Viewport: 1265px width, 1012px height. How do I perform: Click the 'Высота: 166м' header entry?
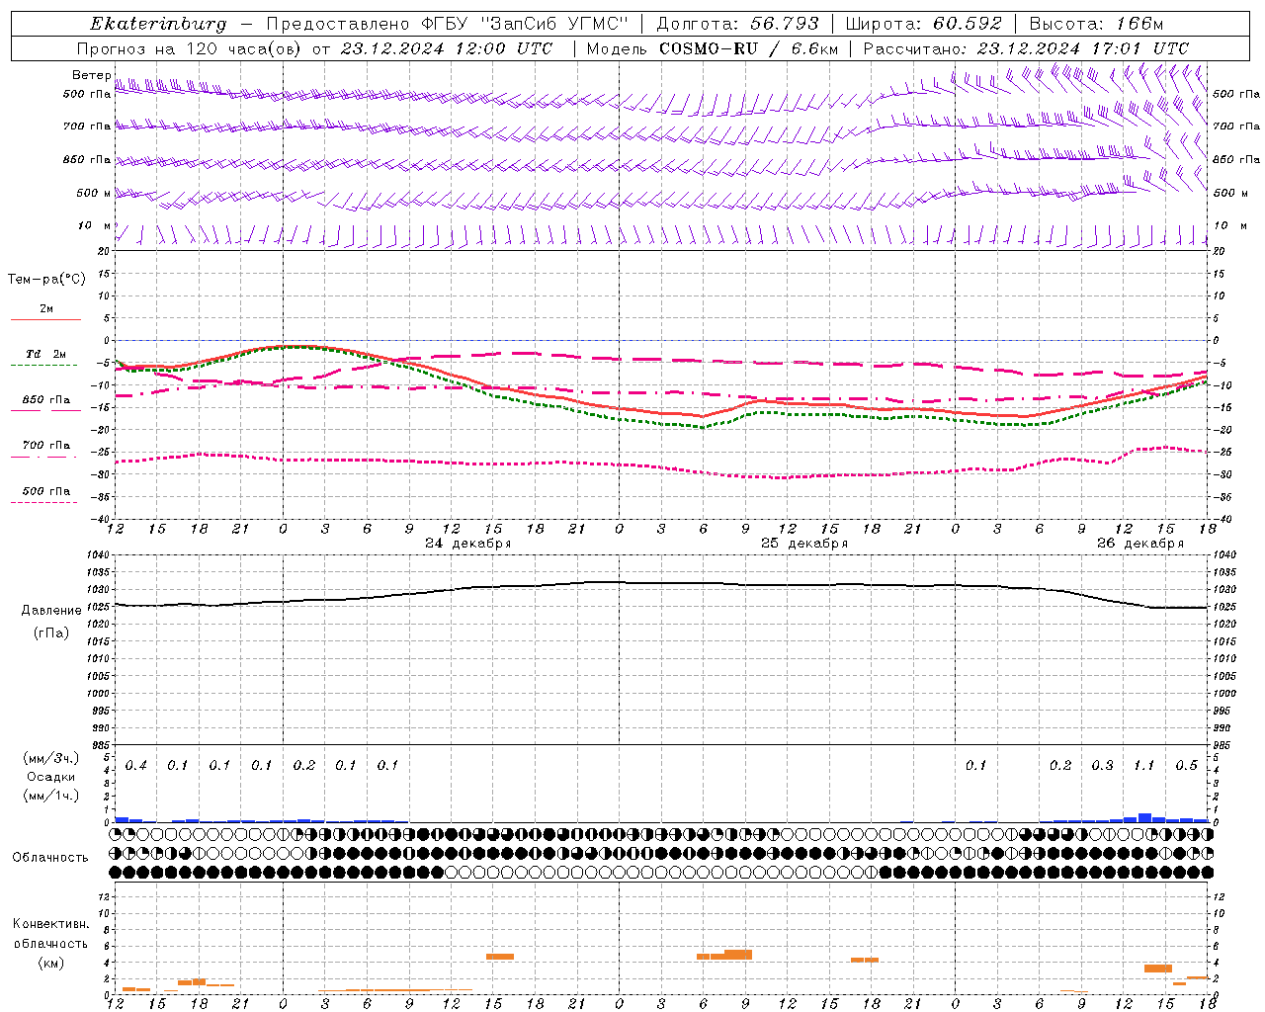[1096, 24]
